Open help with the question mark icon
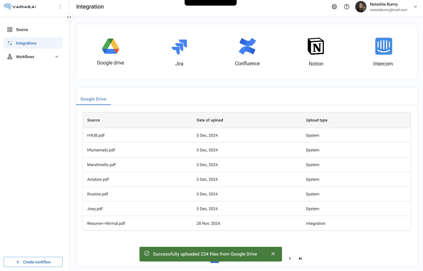Viewport: 423px width, 271px height. pos(347,7)
